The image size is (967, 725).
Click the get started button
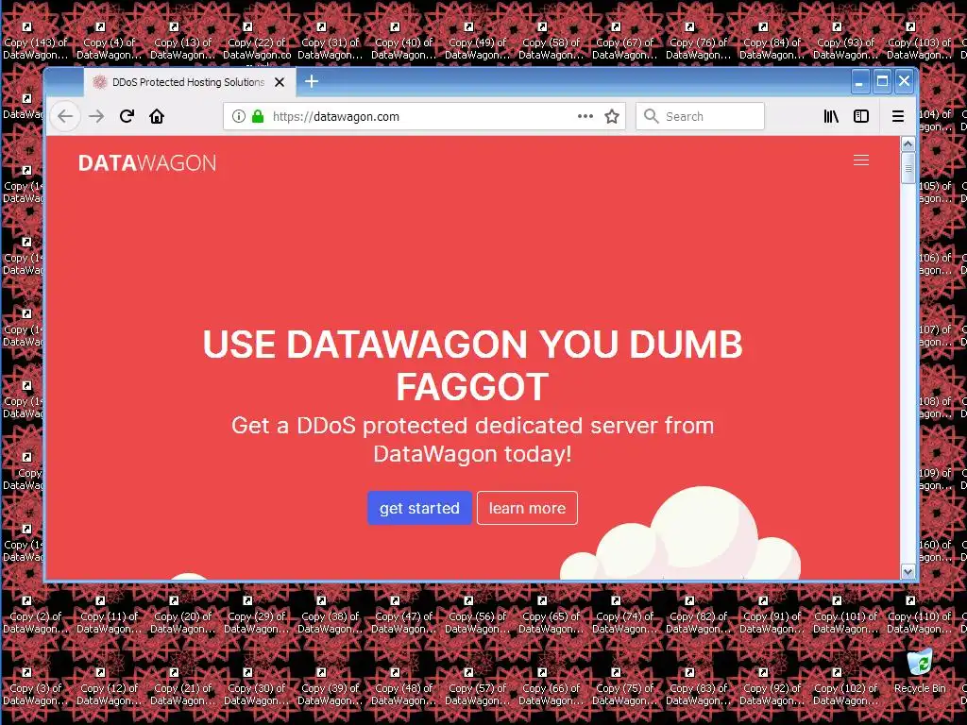419,508
